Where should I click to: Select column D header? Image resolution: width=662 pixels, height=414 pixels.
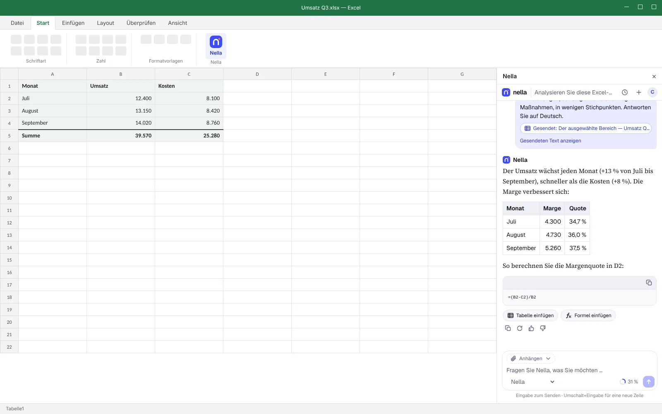tap(257, 74)
